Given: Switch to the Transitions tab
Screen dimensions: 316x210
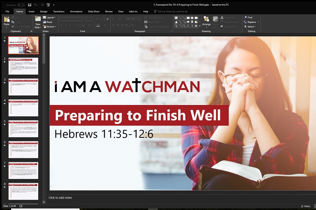Looking at the screenshot, I should tap(58, 11).
